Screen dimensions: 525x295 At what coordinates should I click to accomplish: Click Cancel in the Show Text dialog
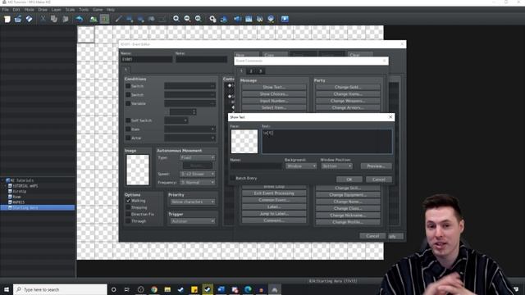pyautogui.click(x=379, y=179)
